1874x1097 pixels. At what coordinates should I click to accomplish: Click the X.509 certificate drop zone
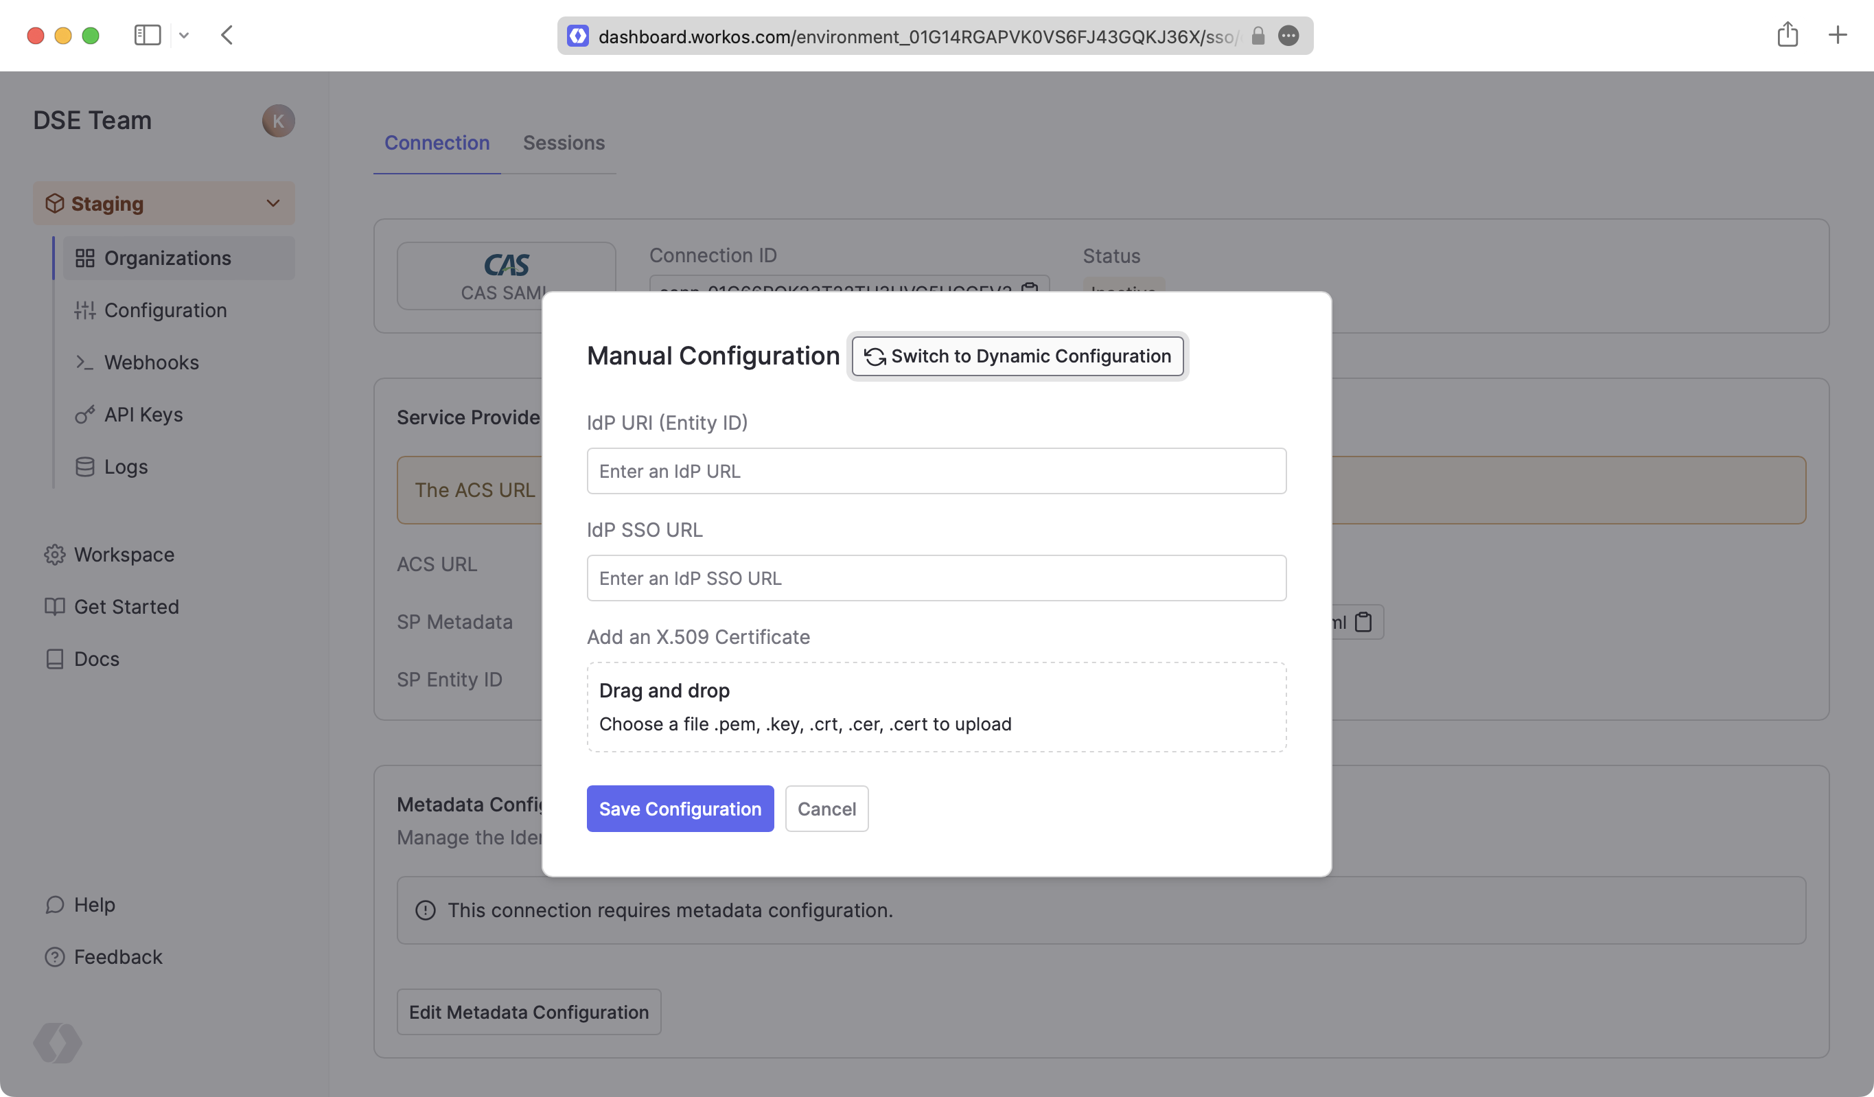coord(936,706)
